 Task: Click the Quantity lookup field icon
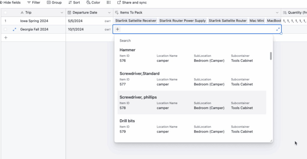coord(285,13)
